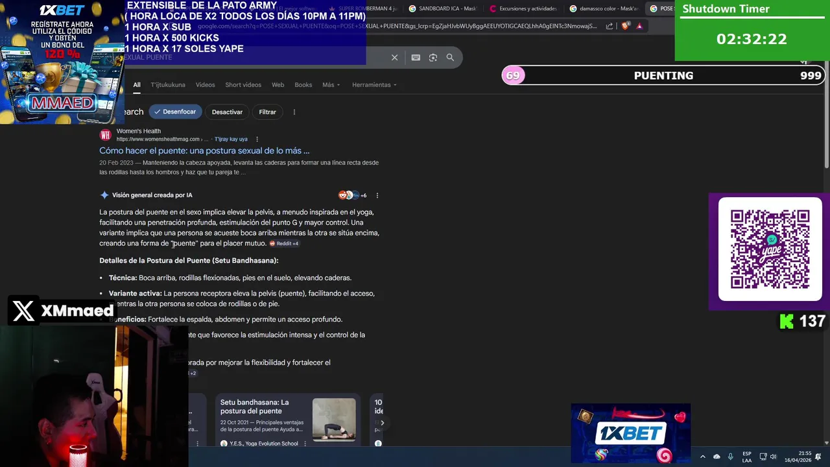Click the Reddit +4 source chip

point(284,244)
